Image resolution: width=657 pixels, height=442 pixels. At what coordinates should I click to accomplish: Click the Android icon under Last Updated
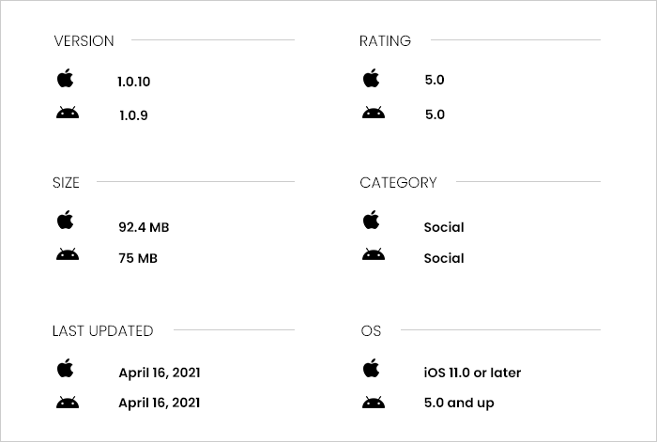coord(68,403)
